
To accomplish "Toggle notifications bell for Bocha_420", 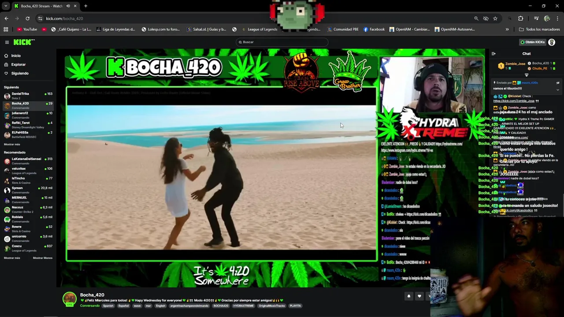I will tap(409, 296).
